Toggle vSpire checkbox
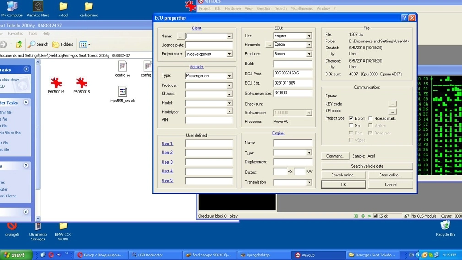 (x=351, y=140)
